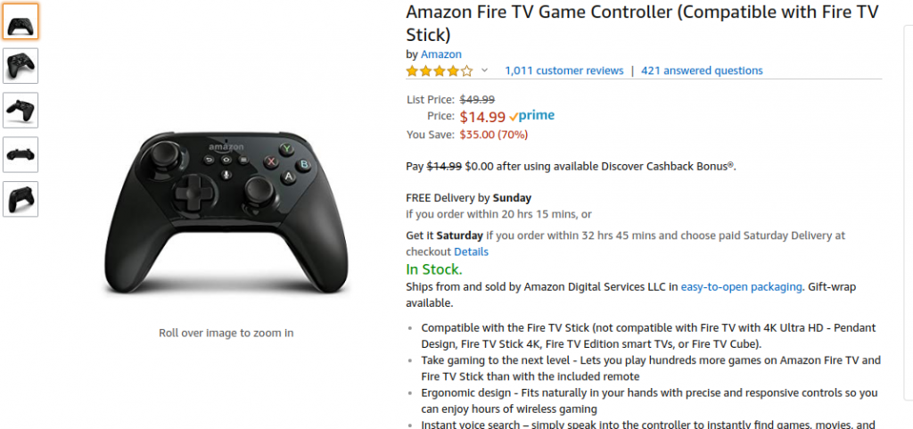Click the star rating icons
Image resolution: width=913 pixels, height=429 pixels.
pyautogui.click(x=440, y=71)
